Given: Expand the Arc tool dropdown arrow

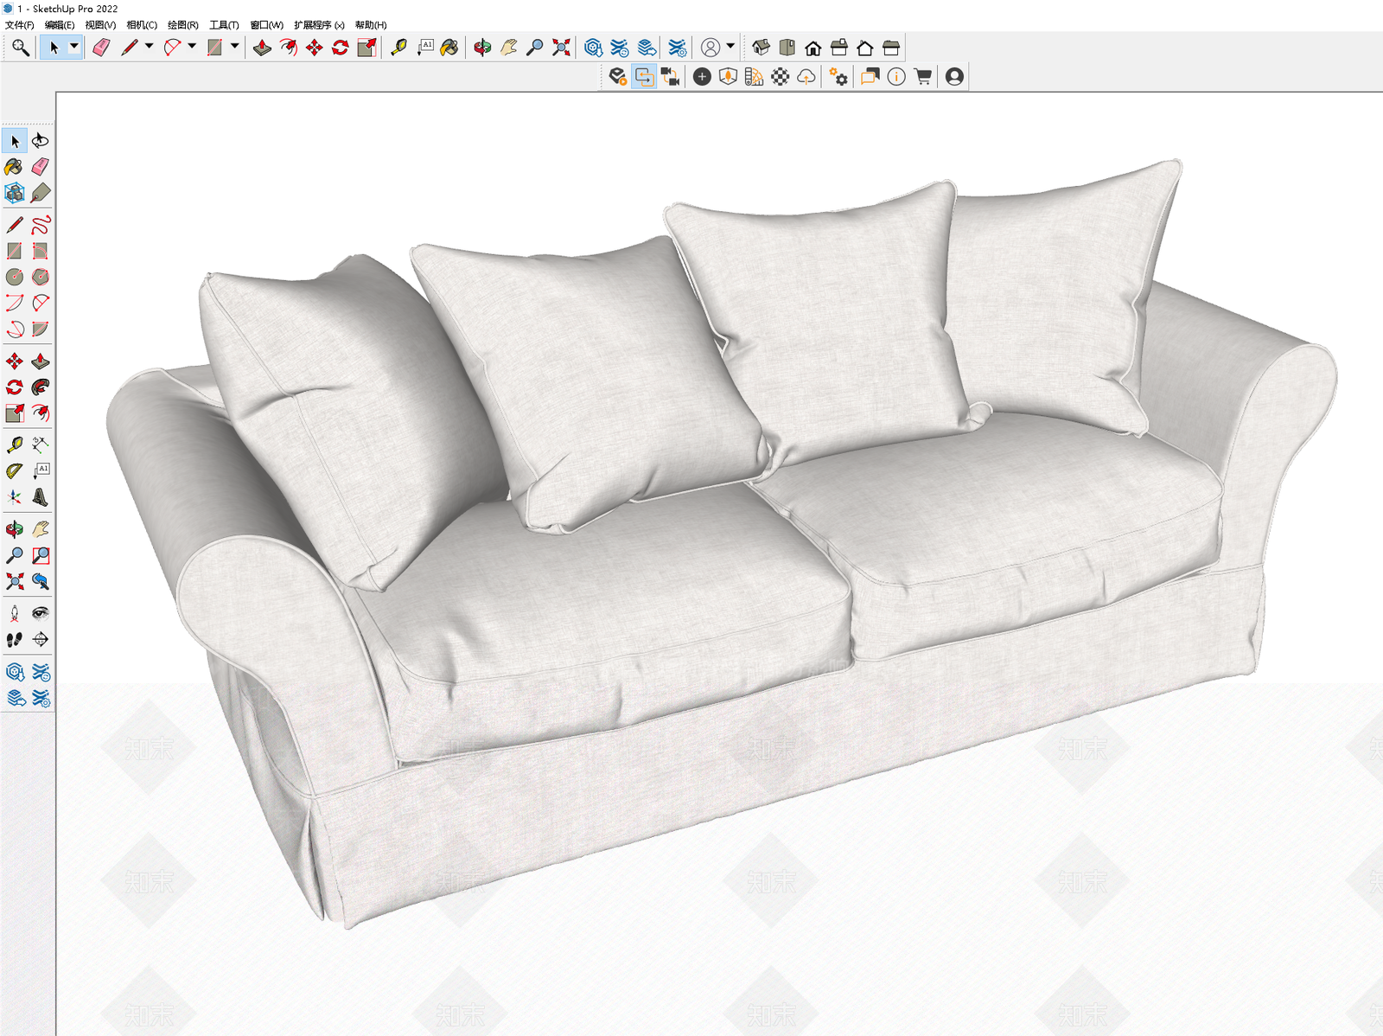Looking at the screenshot, I should coord(192,47).
